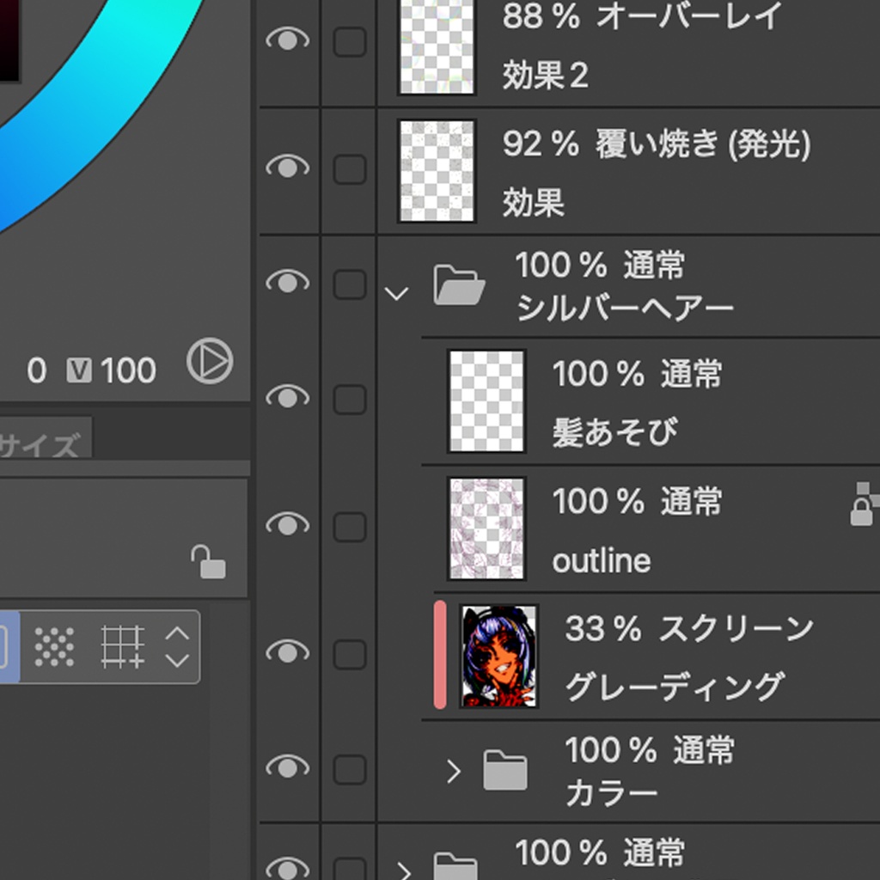Viewport: 880px width, 880px height.
Task: Select the layer named グレーディング
Action: pyautogui.click(x=675, y=687)
